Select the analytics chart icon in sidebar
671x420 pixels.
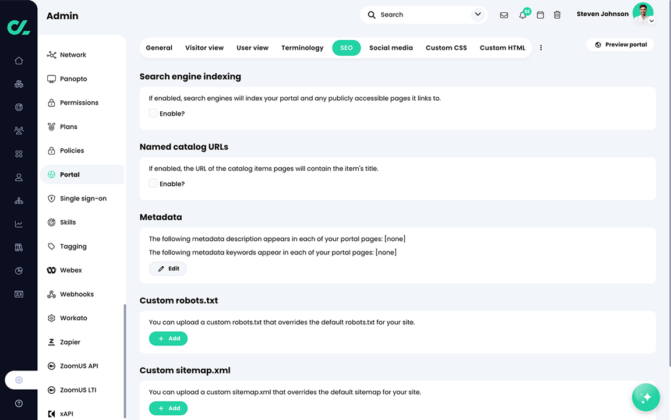[x=19, y=223]
